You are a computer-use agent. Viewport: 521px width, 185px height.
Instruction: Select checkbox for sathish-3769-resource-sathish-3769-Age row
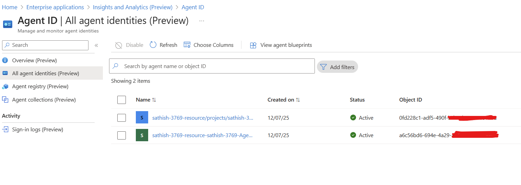(121, 135)
